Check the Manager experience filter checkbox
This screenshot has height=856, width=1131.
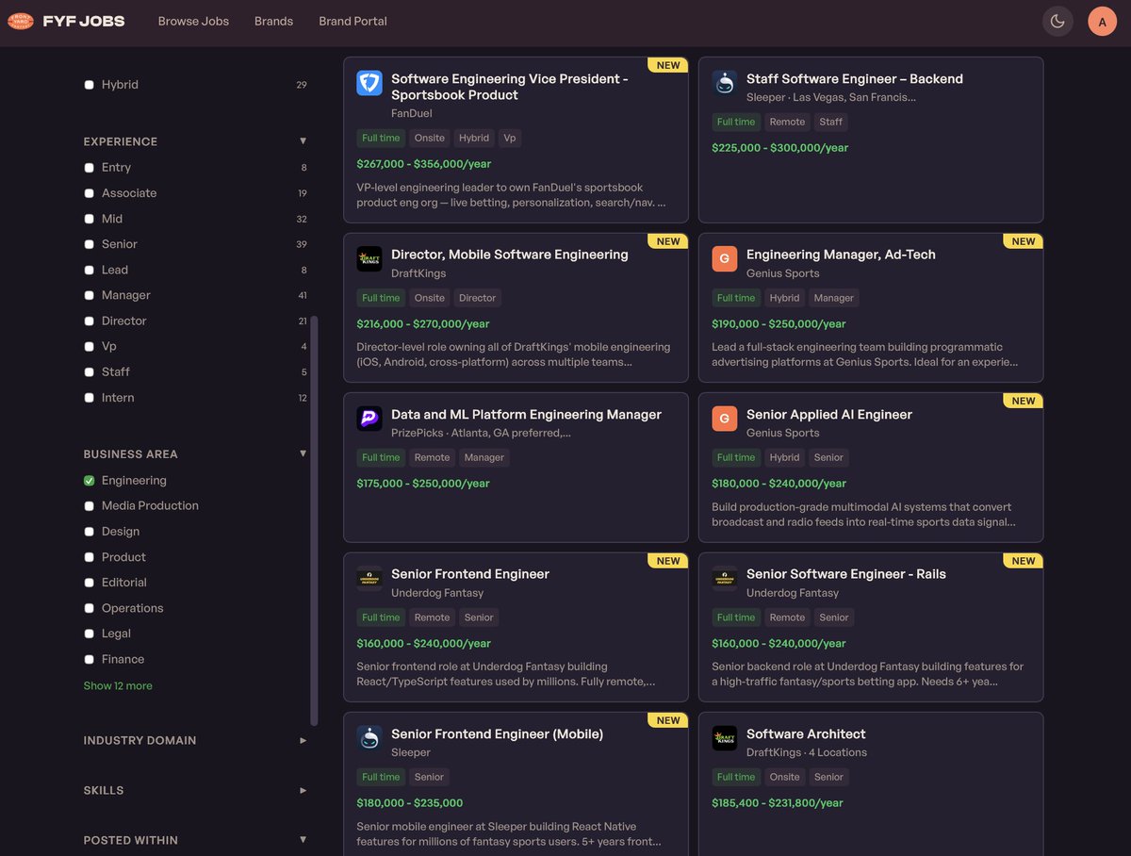pyautogui.click(x=89, y=295)
